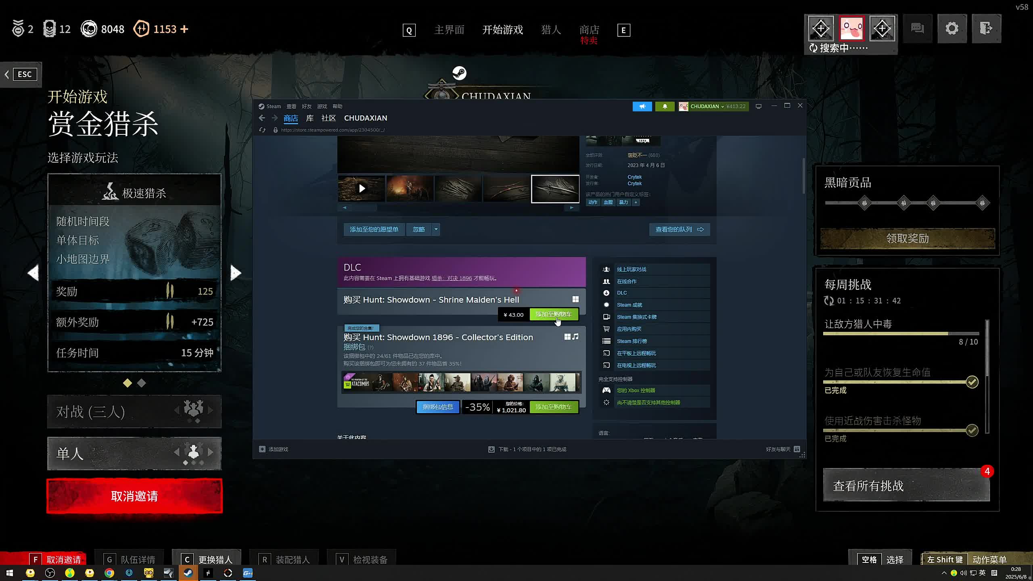1033x581 pixels.
Task: Cycle 单人 option to the right
Action: [211, 452]
